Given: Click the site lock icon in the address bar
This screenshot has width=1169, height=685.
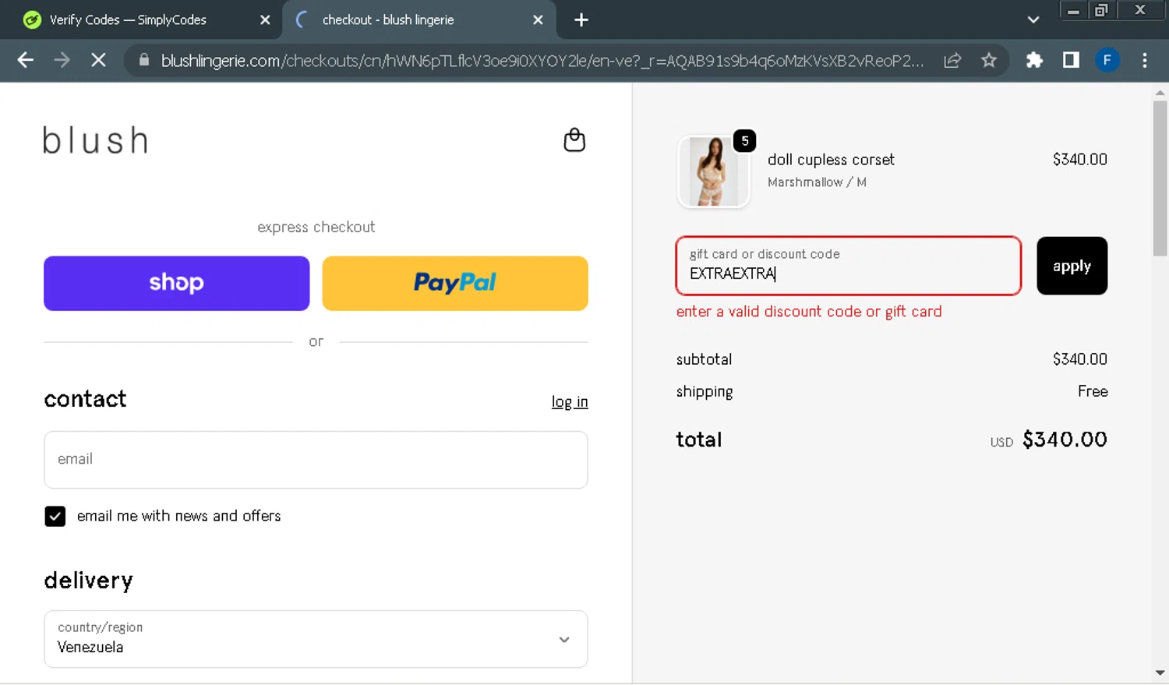Looking at the screenshot, I should click(x=143, y=60).
